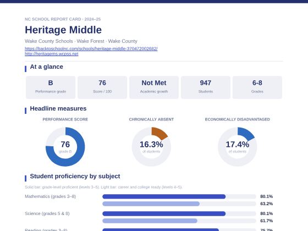Click the Chronically Absent 16.3% donut chart
Viewport: 308px width, 231px height.
coord(151,147)
